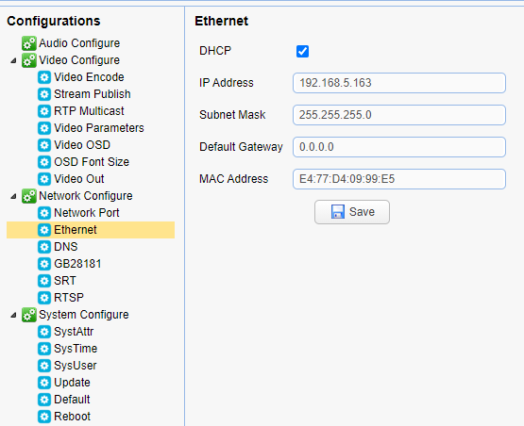Click the gear icon next to Video Encode
Screen dimensions: 524x426
click(44, 77)
